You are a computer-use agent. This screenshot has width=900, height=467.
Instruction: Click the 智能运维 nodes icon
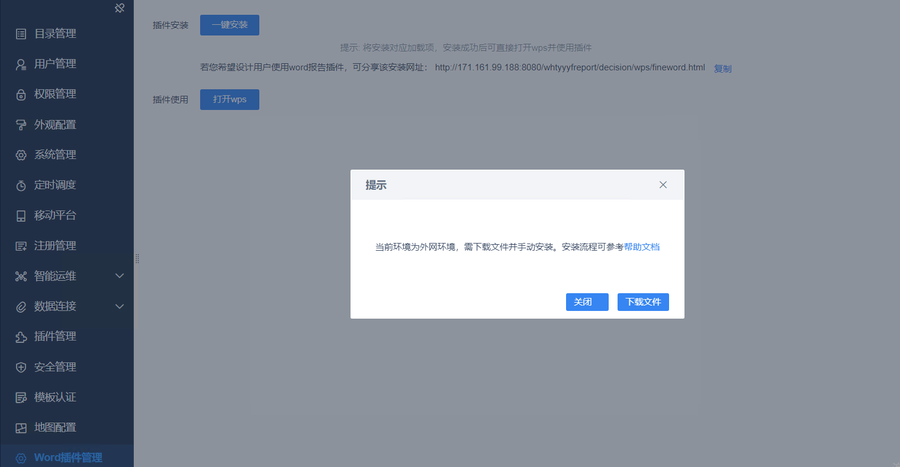tap(21, 277)
